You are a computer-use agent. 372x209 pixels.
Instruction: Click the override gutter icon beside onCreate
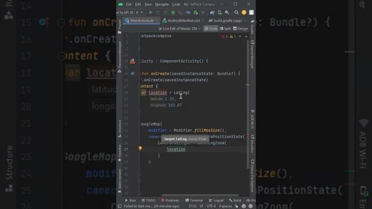point(133,74)
